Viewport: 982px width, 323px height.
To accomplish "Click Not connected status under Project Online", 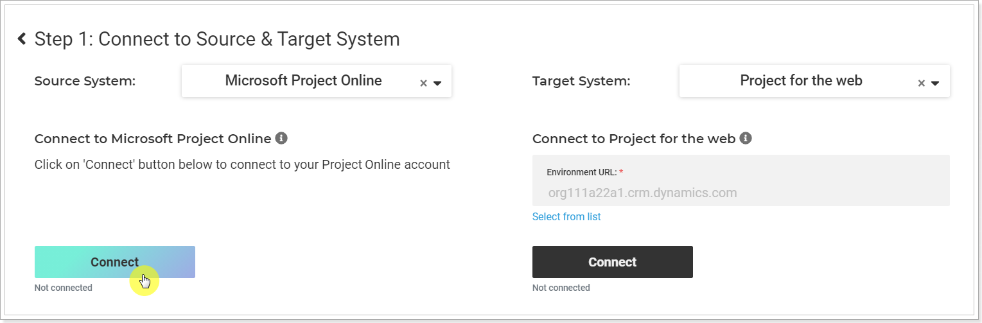I will (x=64, y=288).
